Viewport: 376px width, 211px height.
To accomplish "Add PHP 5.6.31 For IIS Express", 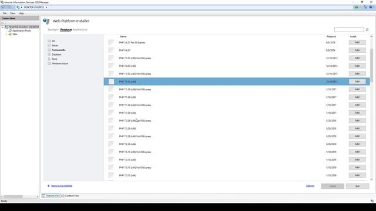I will click(357, 42).
